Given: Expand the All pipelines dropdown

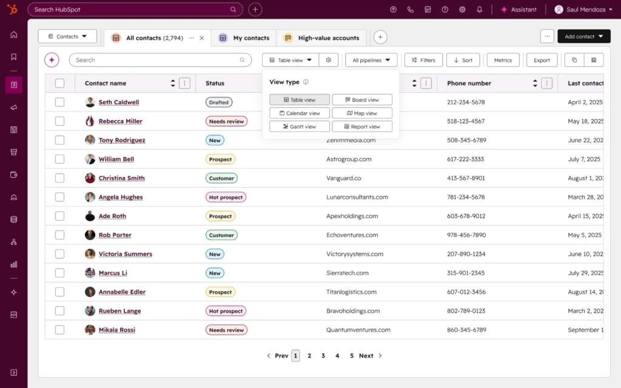Looking at the screenshot, I should [x=371, y=60].
